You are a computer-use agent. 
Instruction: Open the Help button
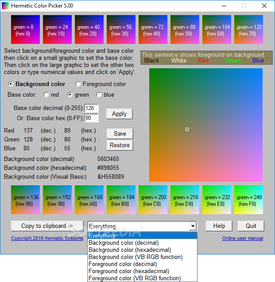point(219,226)
